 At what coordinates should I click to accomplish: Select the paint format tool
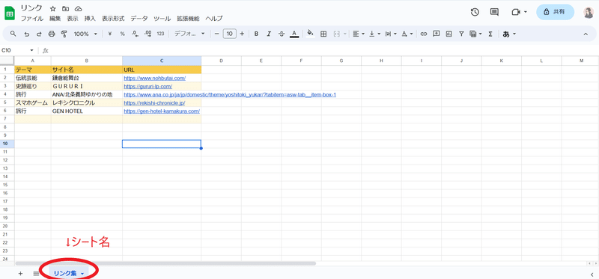pyautogui.click(x=64, y=34)
